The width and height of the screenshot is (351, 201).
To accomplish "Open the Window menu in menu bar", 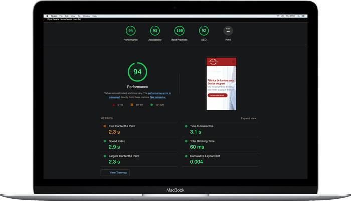I will [x=86, y=16].
